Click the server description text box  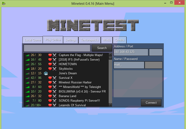tap(138, 84)
